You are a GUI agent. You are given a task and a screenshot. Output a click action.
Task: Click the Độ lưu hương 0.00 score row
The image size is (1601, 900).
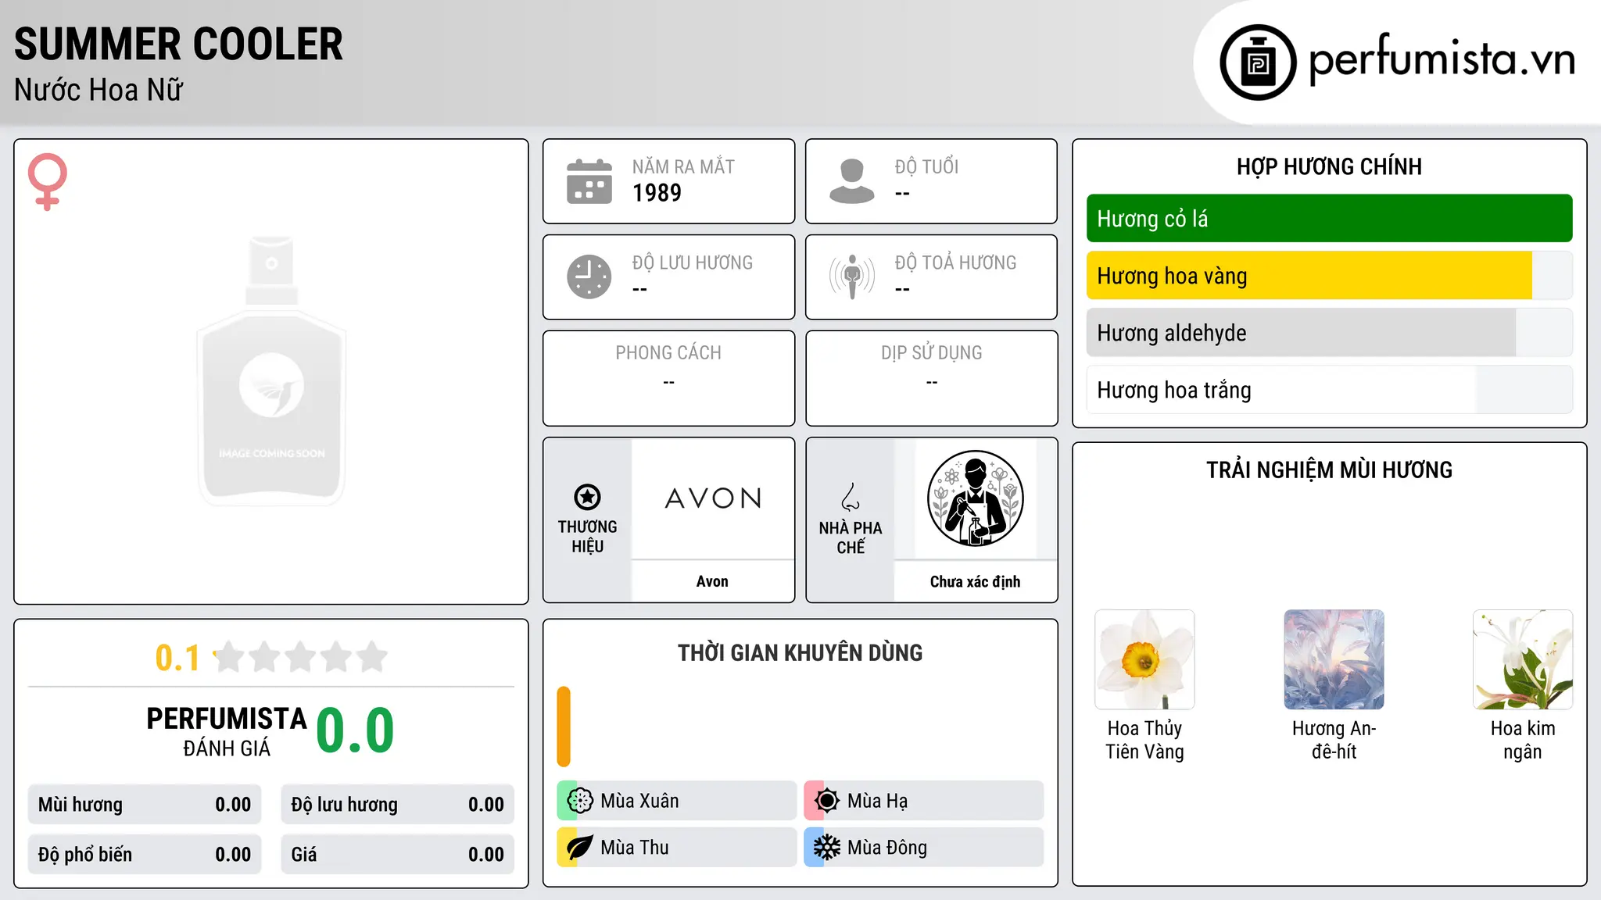tap(397, 805)
